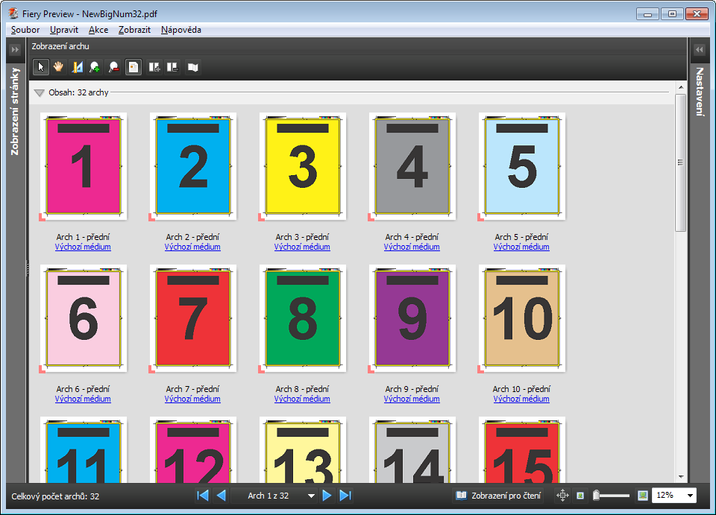The width and height of the screenshot is (716, 515).
Task: Expand the left Zobrazení stránky pane
Action: [15, 49]
